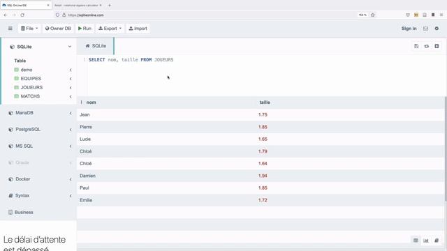The height and width of the screenshot is (251, 447).
Task: Click the Owner DB button
Action: 58,29
